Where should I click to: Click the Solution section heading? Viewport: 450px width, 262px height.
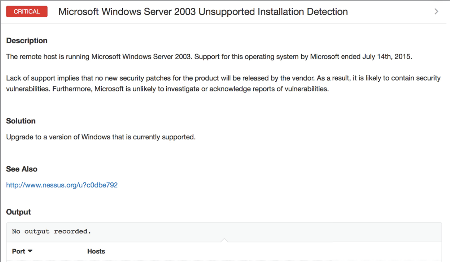pos(21,121)
